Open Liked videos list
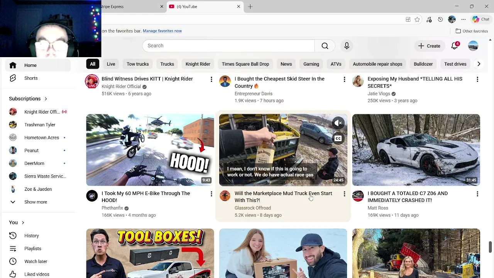The height and width of the screenshot is (278, 494). [x=38, y=274]
